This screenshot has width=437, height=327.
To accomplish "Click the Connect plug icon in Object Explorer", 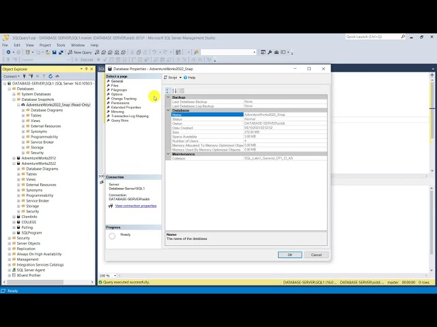I will [25, 76].
